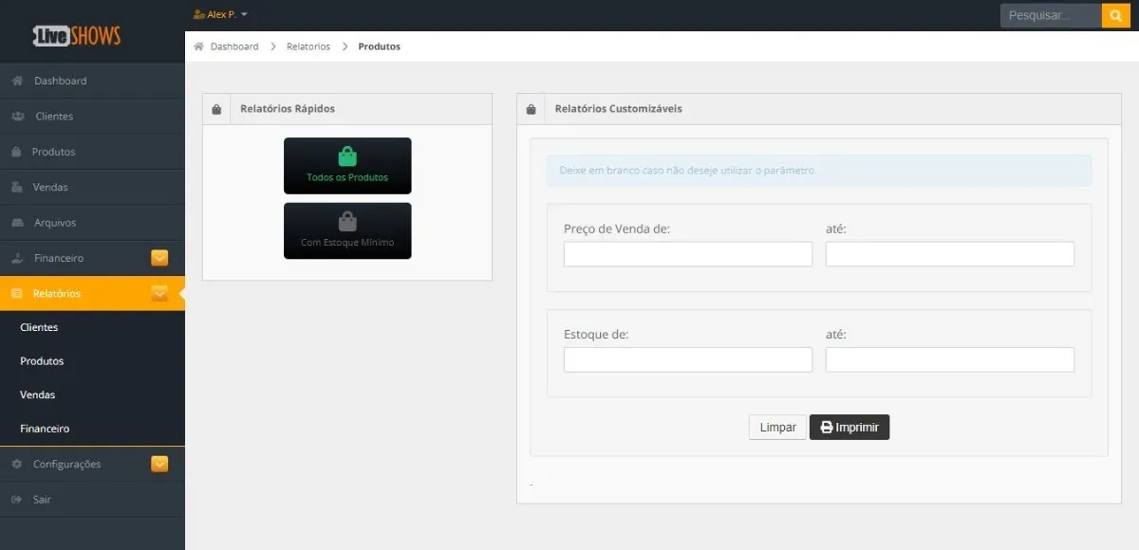Collapse the Relatórios sidebar submenu arrow

(159, 294)
